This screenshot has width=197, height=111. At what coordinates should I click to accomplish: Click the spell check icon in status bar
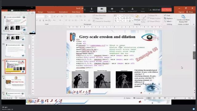click(16, 98)
